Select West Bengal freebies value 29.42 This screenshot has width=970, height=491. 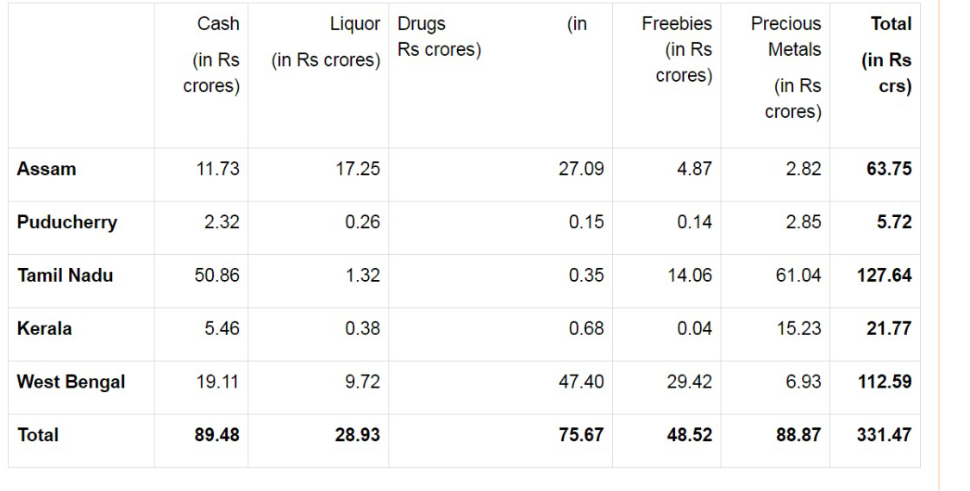(694, 382)
